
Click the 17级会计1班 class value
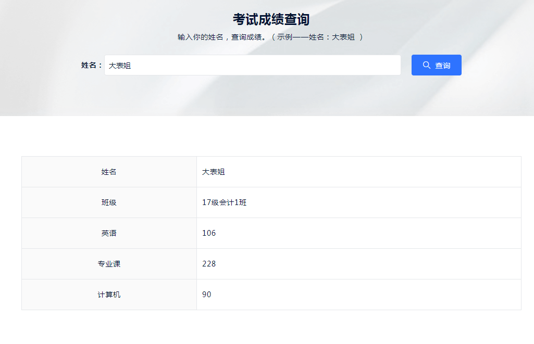point(224,202)
